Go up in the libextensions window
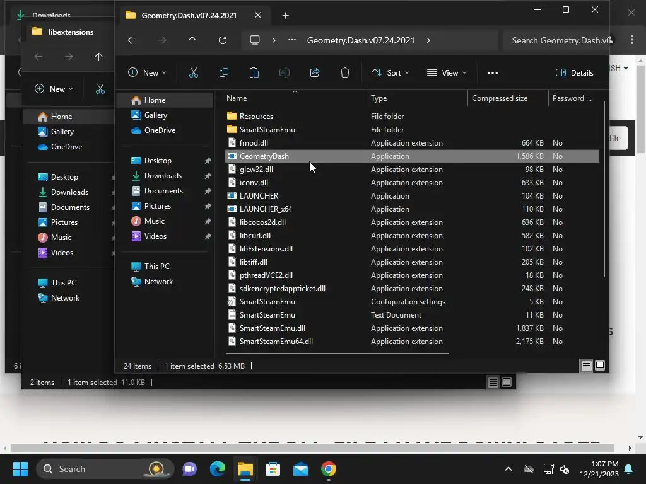646x484 pixels. pyautogui.click(x=98, y=56)
